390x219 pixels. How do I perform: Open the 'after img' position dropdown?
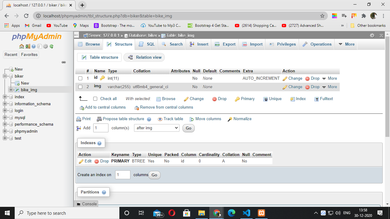tap(157, 128)
